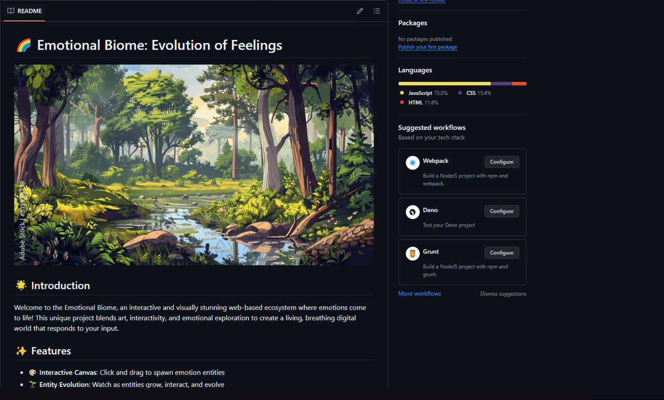Configure the Deno workflow
Image resolution: width=664 pixels, height=400 pixels.
click(x=502, y=211)
